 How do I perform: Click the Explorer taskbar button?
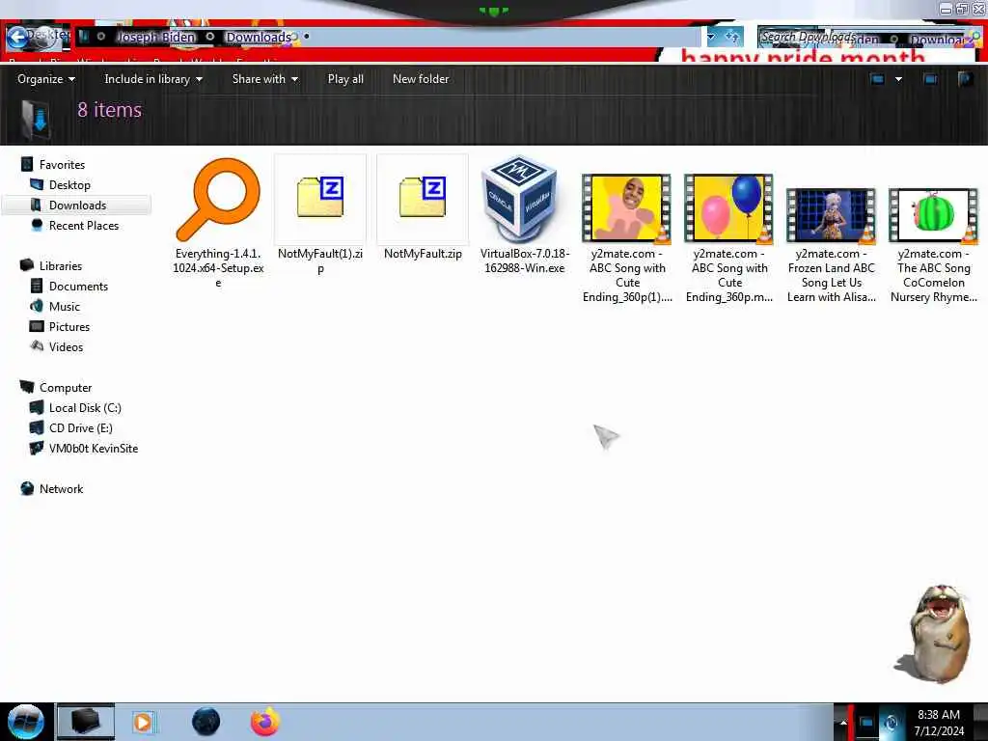click(x=86, y=722)
